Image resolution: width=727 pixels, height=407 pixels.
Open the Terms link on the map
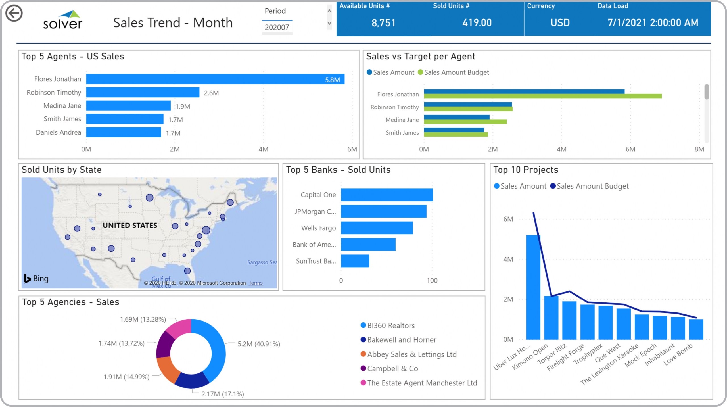coord(255,283)
